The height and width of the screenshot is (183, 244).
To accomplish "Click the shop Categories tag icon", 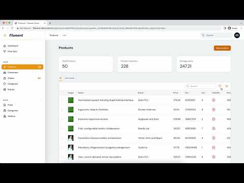I will coord(5,84).
